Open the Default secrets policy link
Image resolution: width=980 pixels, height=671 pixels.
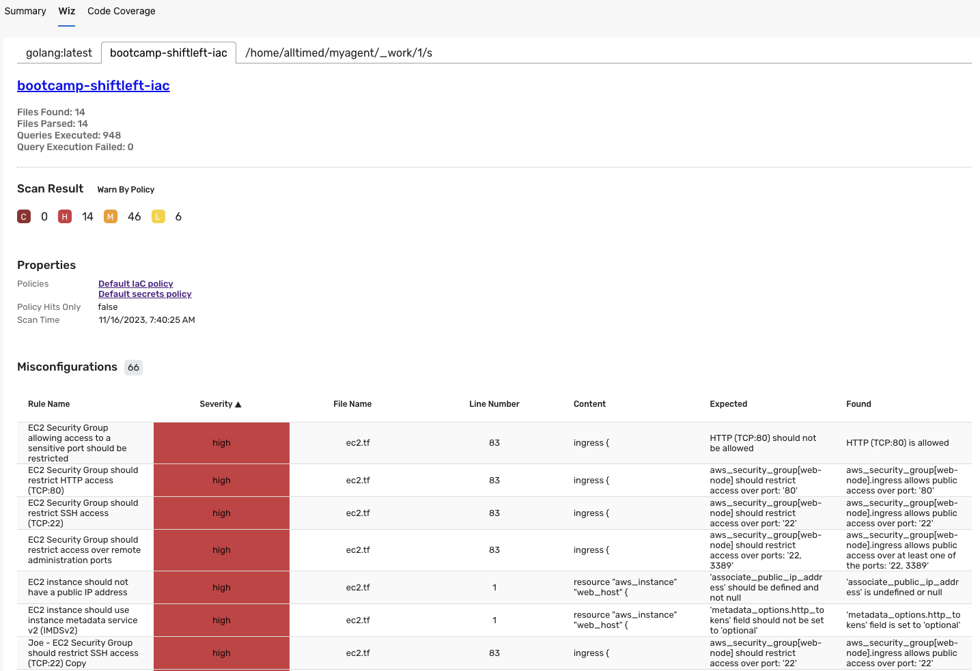click(x=145, y=294)
